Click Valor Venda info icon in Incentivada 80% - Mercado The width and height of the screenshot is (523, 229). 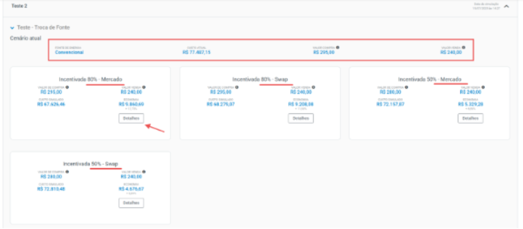144,87
